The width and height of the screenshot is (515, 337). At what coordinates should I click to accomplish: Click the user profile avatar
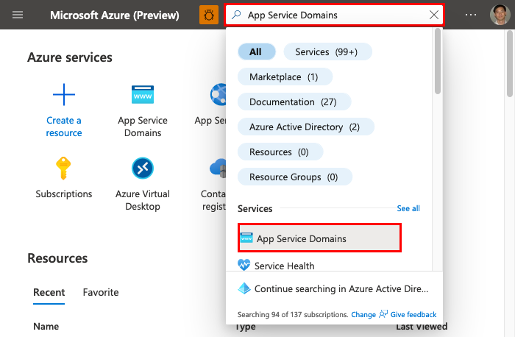(499, 15)
